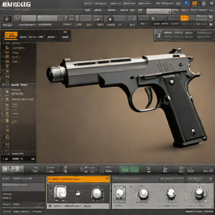Toggle the left green button in lower toolbar
This screenshot has width=215, height=215.
124,169
